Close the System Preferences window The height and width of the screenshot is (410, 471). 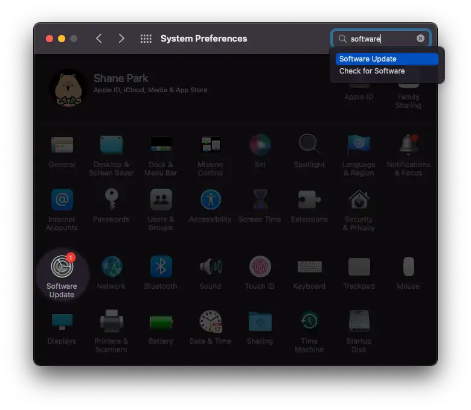pyautogui.click(x=50, y=39)
